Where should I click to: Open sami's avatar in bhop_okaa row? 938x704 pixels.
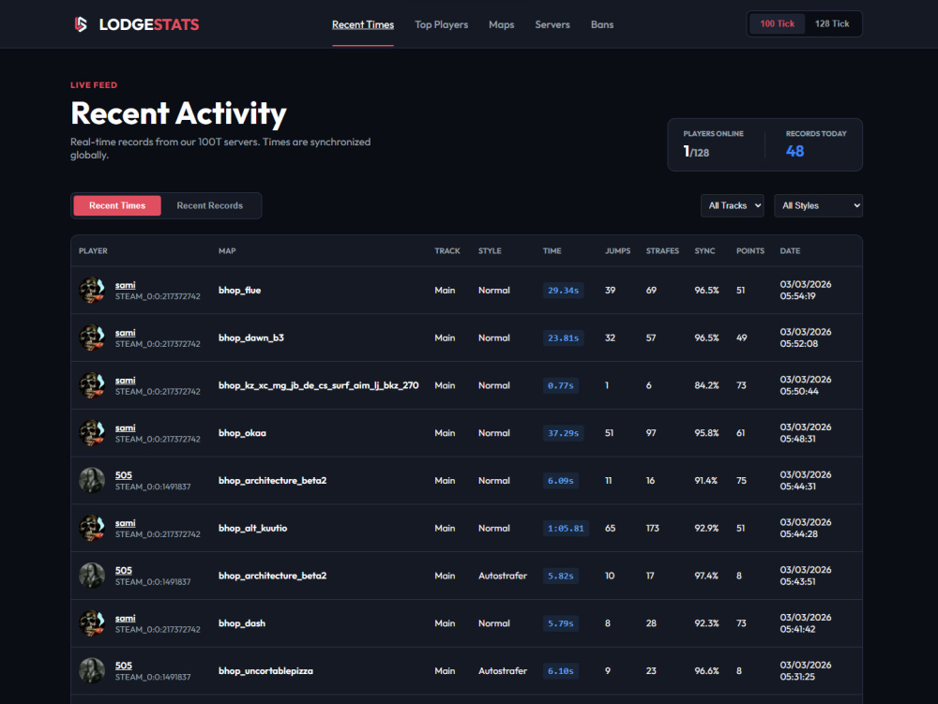tap(92, 433)
